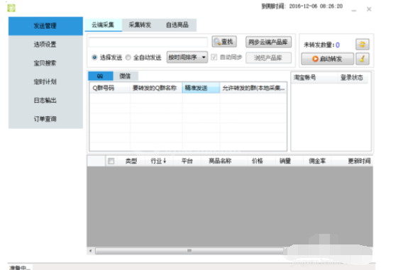Click 同步云端产品库 button
The image size is (398, 270).
268,42
